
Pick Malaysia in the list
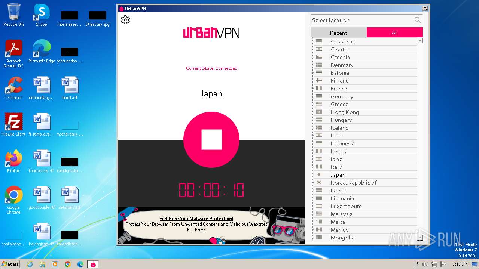(x=365, y=214)
